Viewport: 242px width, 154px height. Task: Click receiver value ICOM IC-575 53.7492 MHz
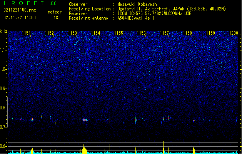154,13
